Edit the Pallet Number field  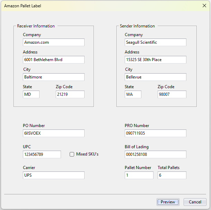pos(139,175)
